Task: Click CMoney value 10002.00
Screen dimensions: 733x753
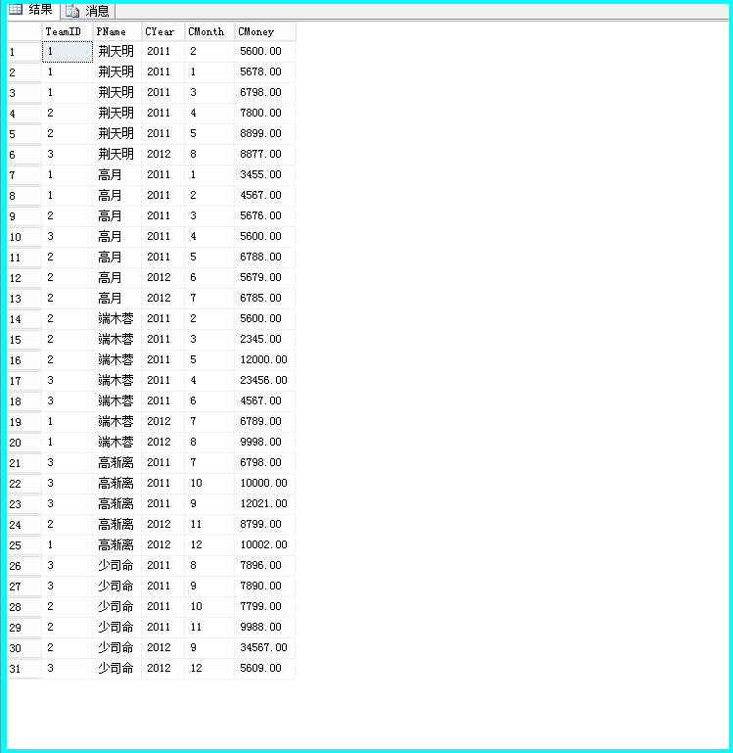Action: tap(263, 544)
